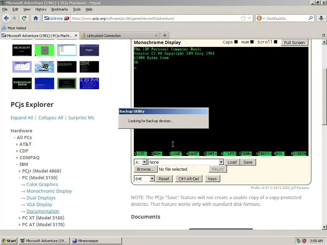Click the Ctrl-Alt-Del button
Viewport: 327px width, 245px height.
pos(189,179)
